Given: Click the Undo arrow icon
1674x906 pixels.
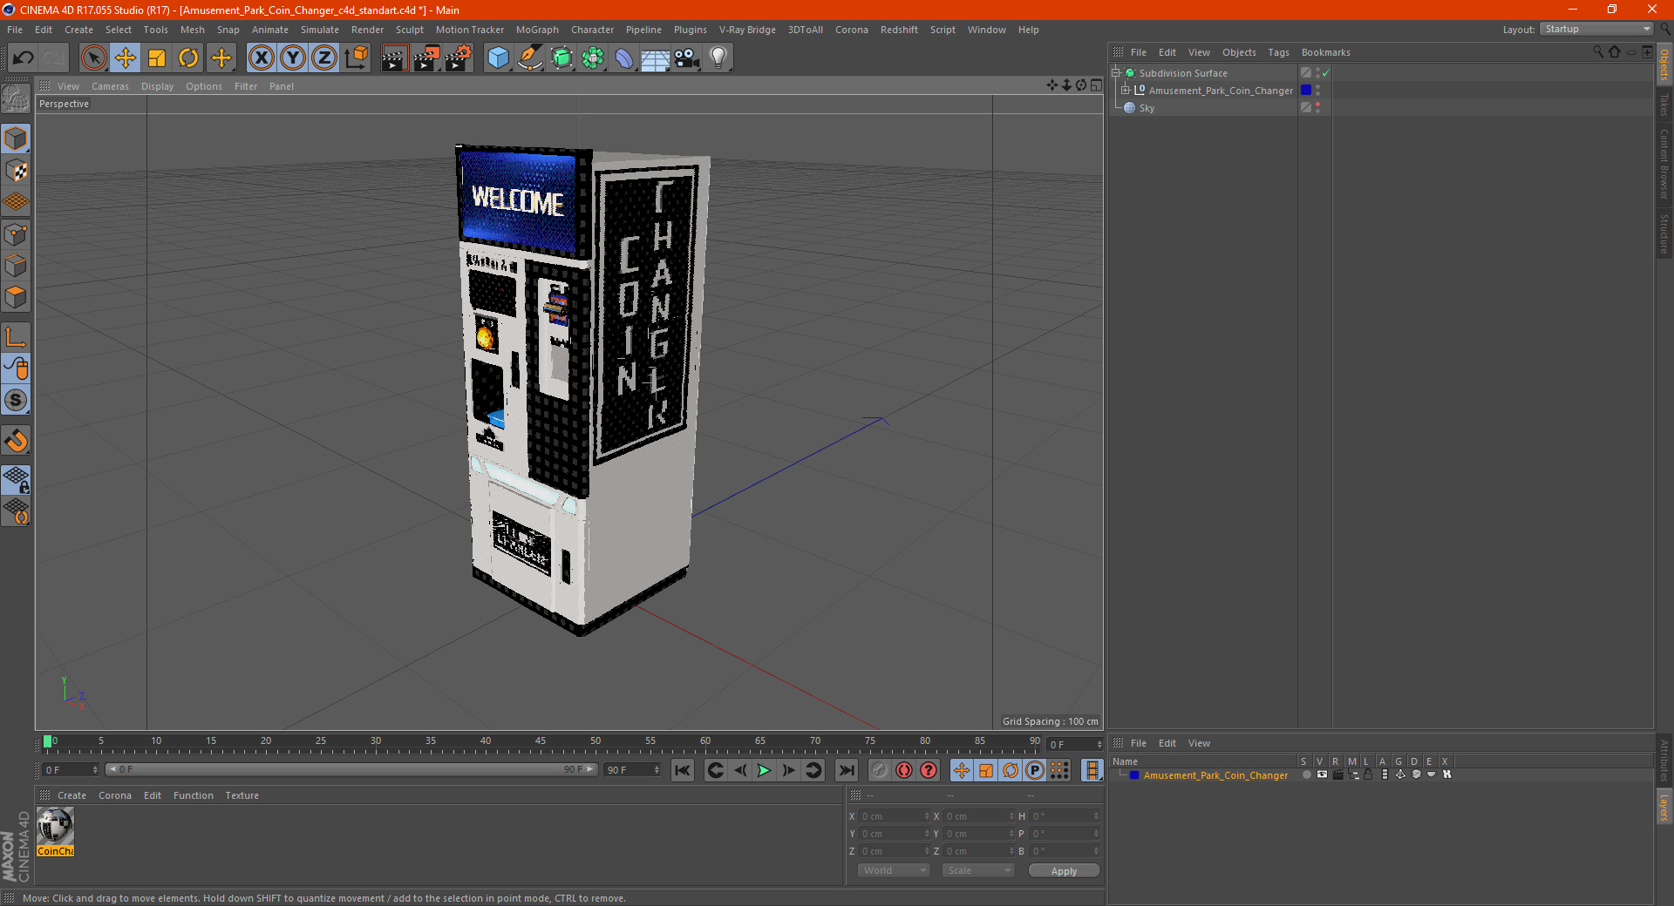Looking at the screenshot, I should [x=24, y=58].
